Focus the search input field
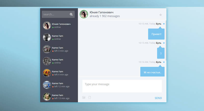 (x=58, y=14)
